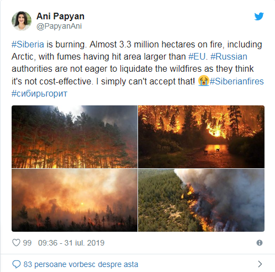Click the 99 likes count
The width and height of the screenshot is (275, 272).
(27, 243)
